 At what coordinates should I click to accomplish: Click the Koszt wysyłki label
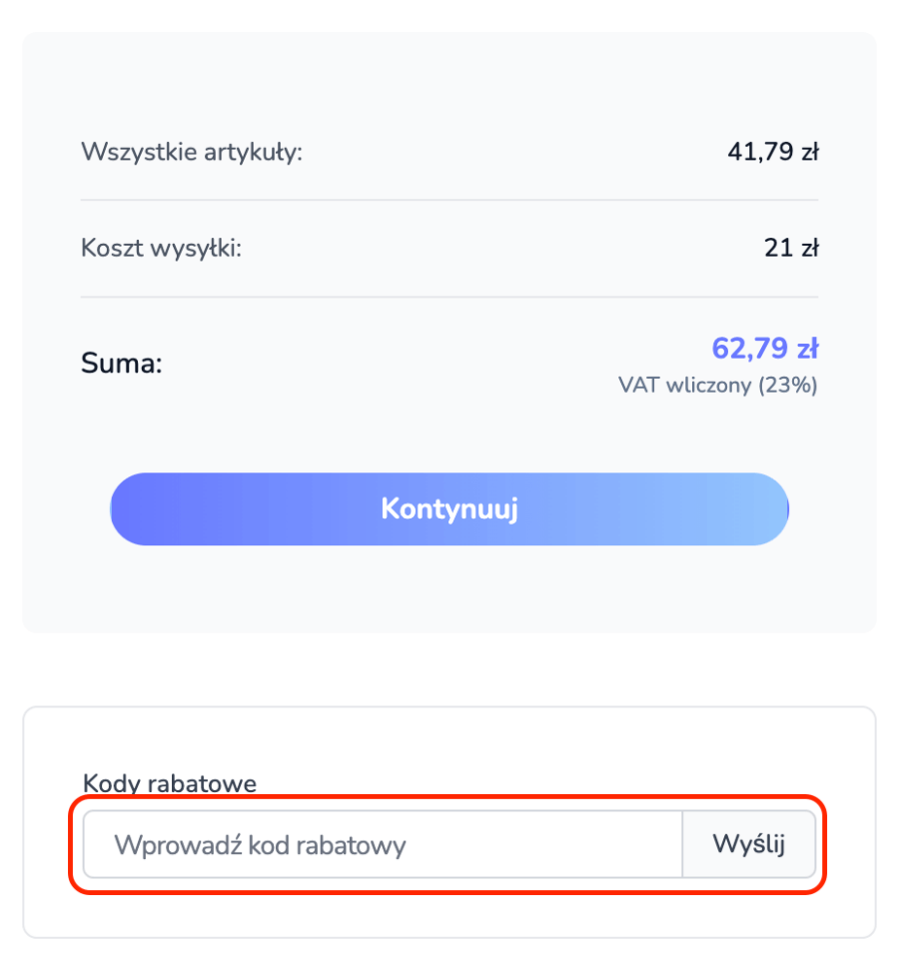pos(161,248)
